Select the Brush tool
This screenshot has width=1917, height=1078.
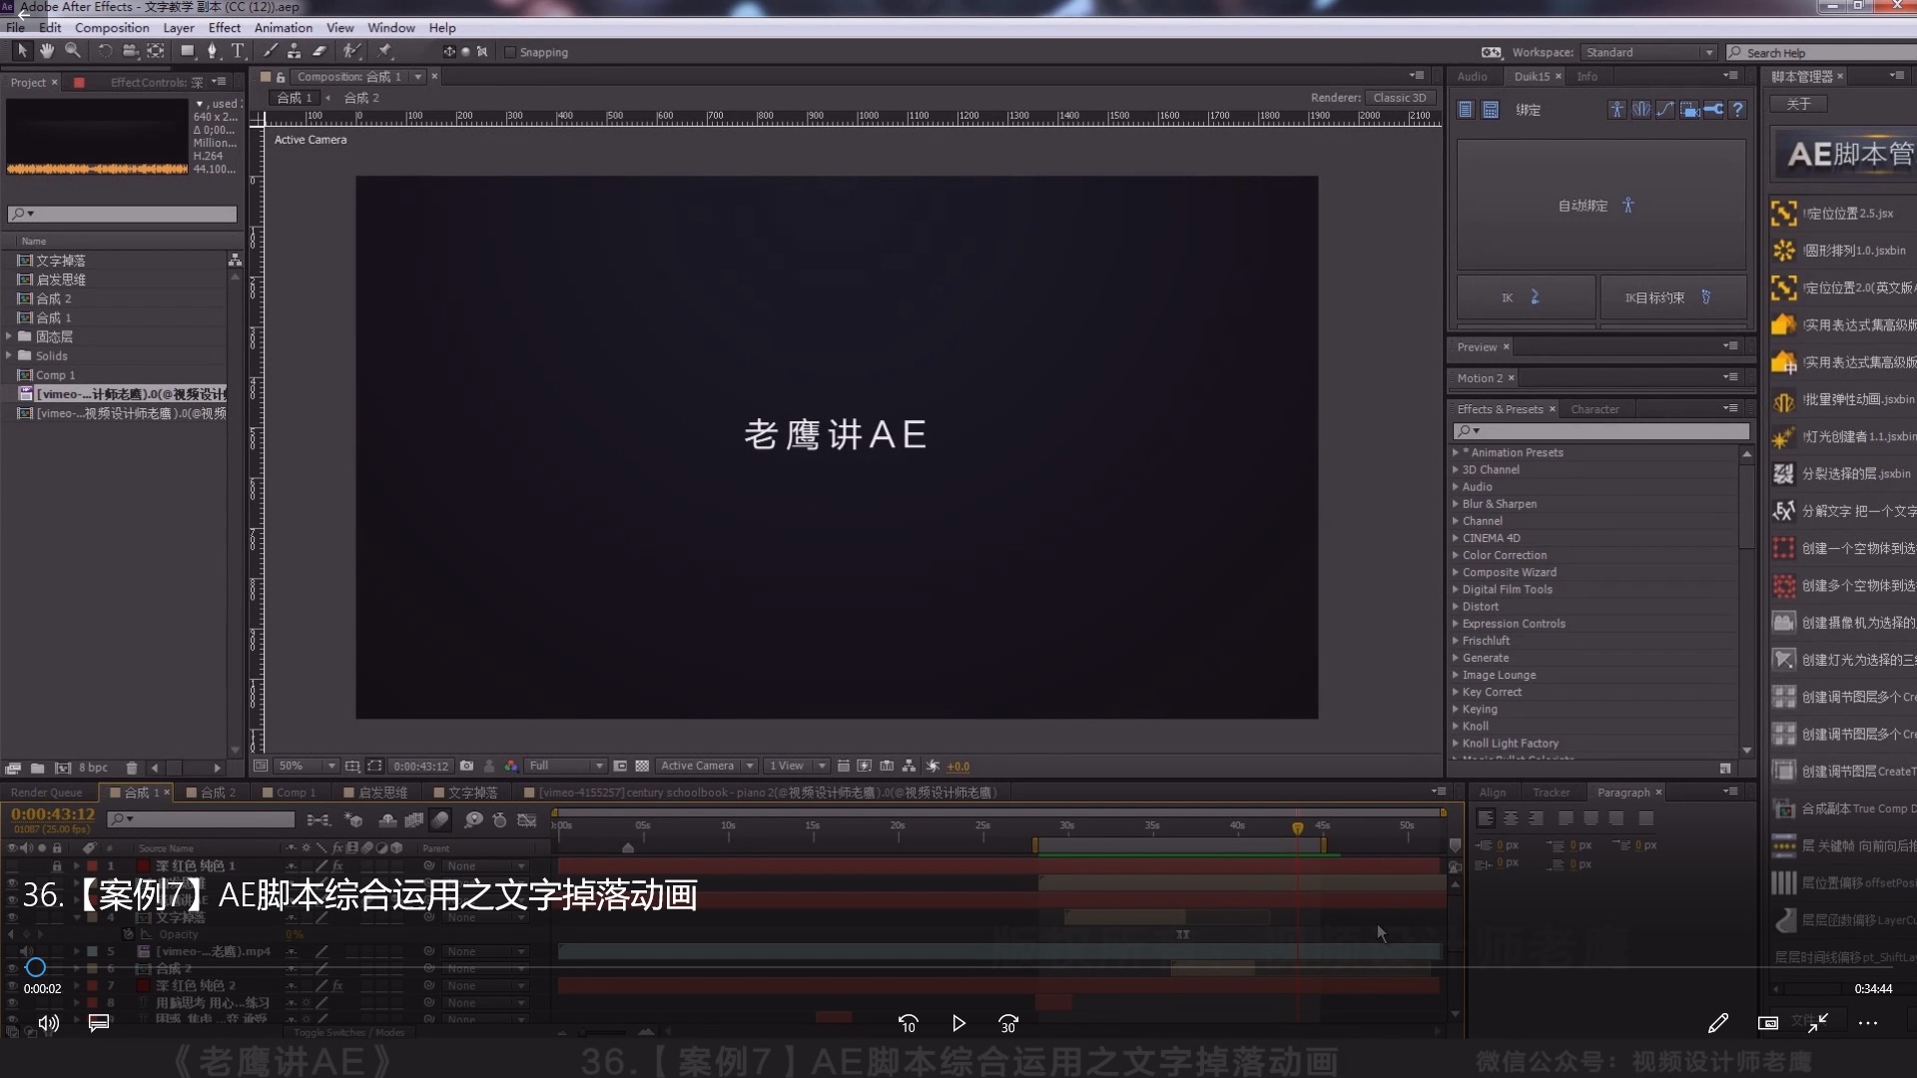(x=270, y=51)
